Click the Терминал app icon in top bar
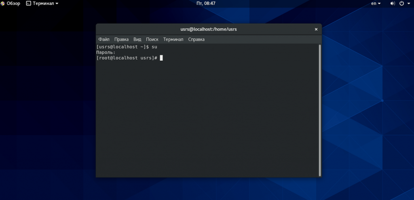 [x=29, y=3]
